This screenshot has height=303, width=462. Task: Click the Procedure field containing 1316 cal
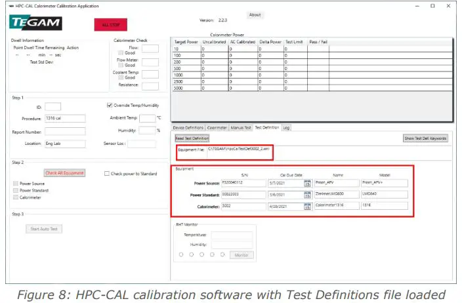65,118
